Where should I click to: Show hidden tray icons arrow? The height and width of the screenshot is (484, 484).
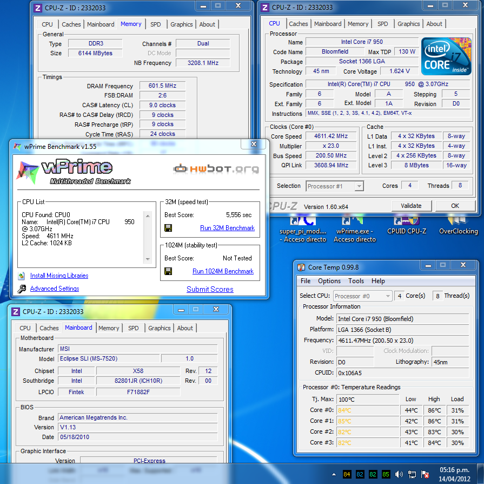coord(334,474)
